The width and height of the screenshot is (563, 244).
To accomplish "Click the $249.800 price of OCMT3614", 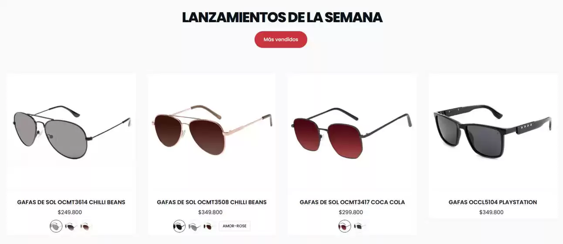I will click(x=70, y=212).
